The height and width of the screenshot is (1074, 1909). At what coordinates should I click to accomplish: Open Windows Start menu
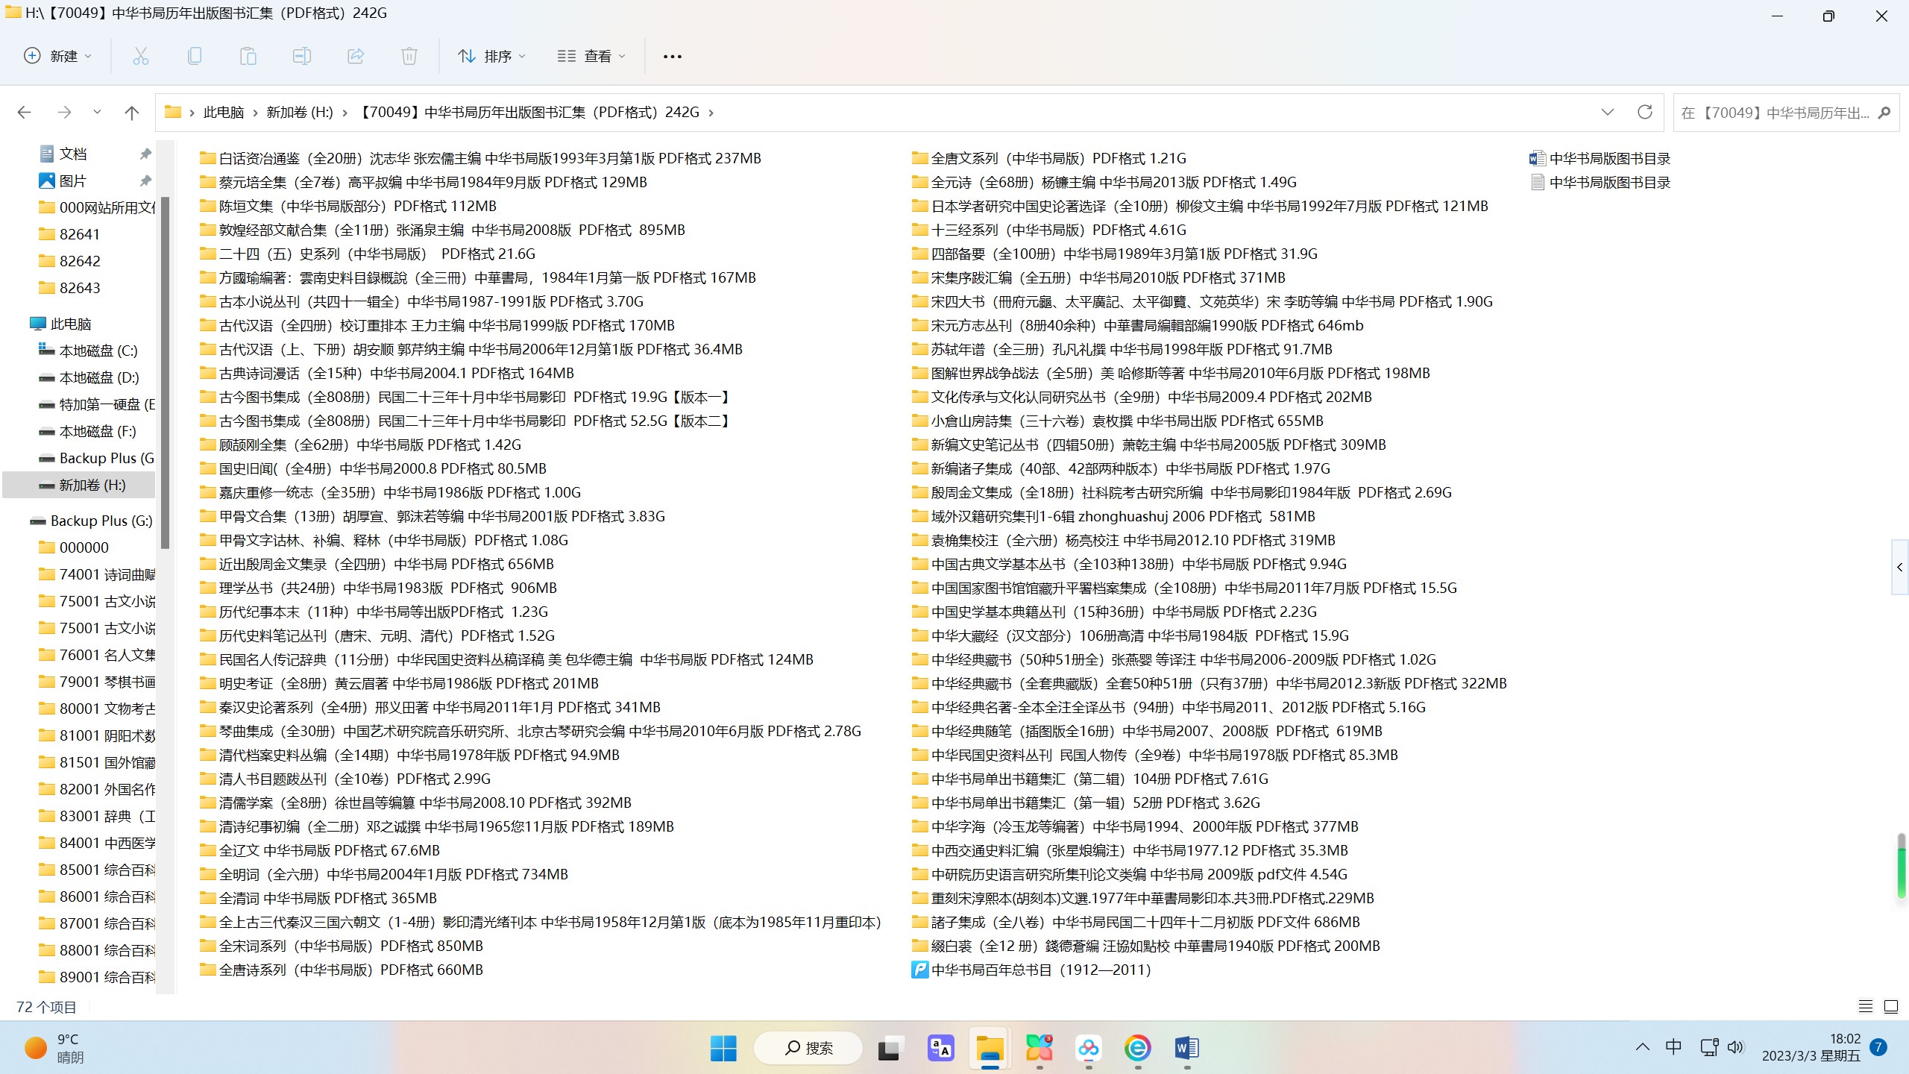(723, 1048)
